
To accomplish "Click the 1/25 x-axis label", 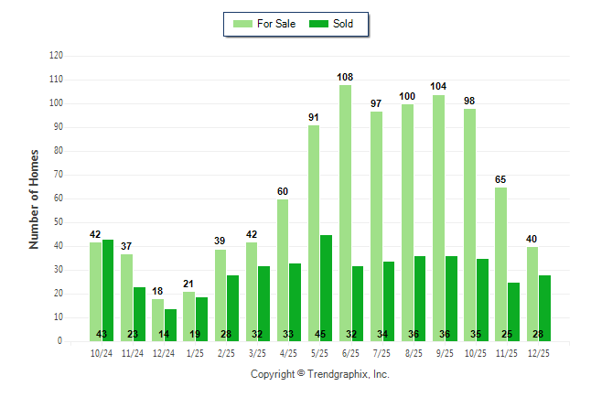I will [x=195, y=352].
